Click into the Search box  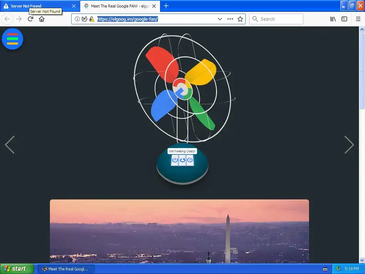(276, 19)
